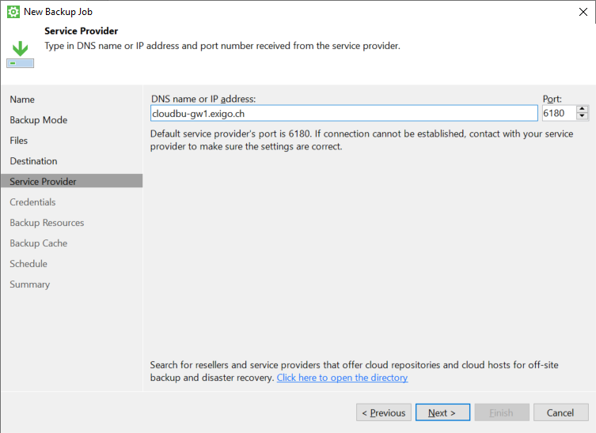Switch to the Destination step
The image size is (596, 433).
[33, 161]
